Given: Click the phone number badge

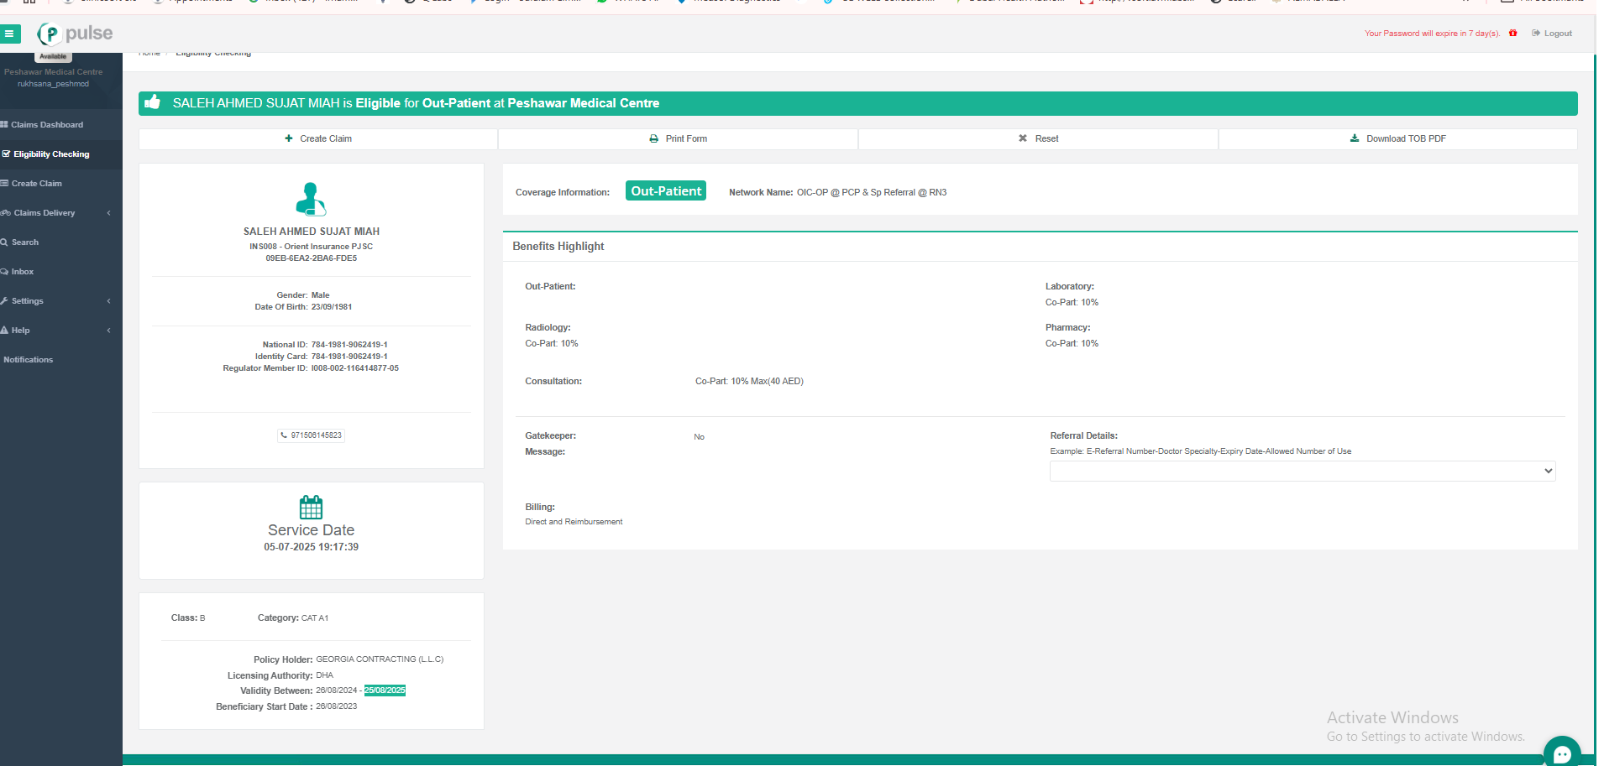Looking at the screenshot, I should tap(312, 435).
